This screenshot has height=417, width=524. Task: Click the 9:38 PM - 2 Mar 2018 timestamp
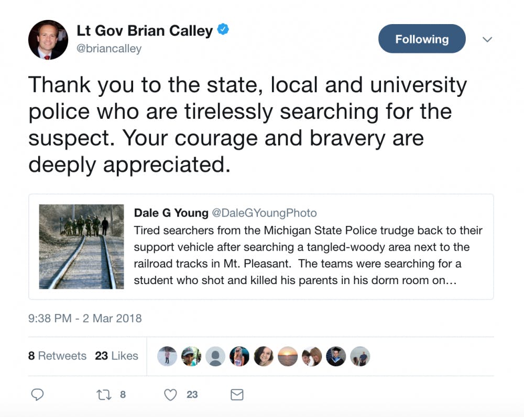point(85,318)
